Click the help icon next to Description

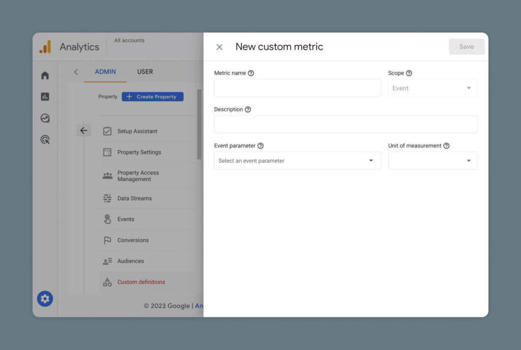click(248, 109)
